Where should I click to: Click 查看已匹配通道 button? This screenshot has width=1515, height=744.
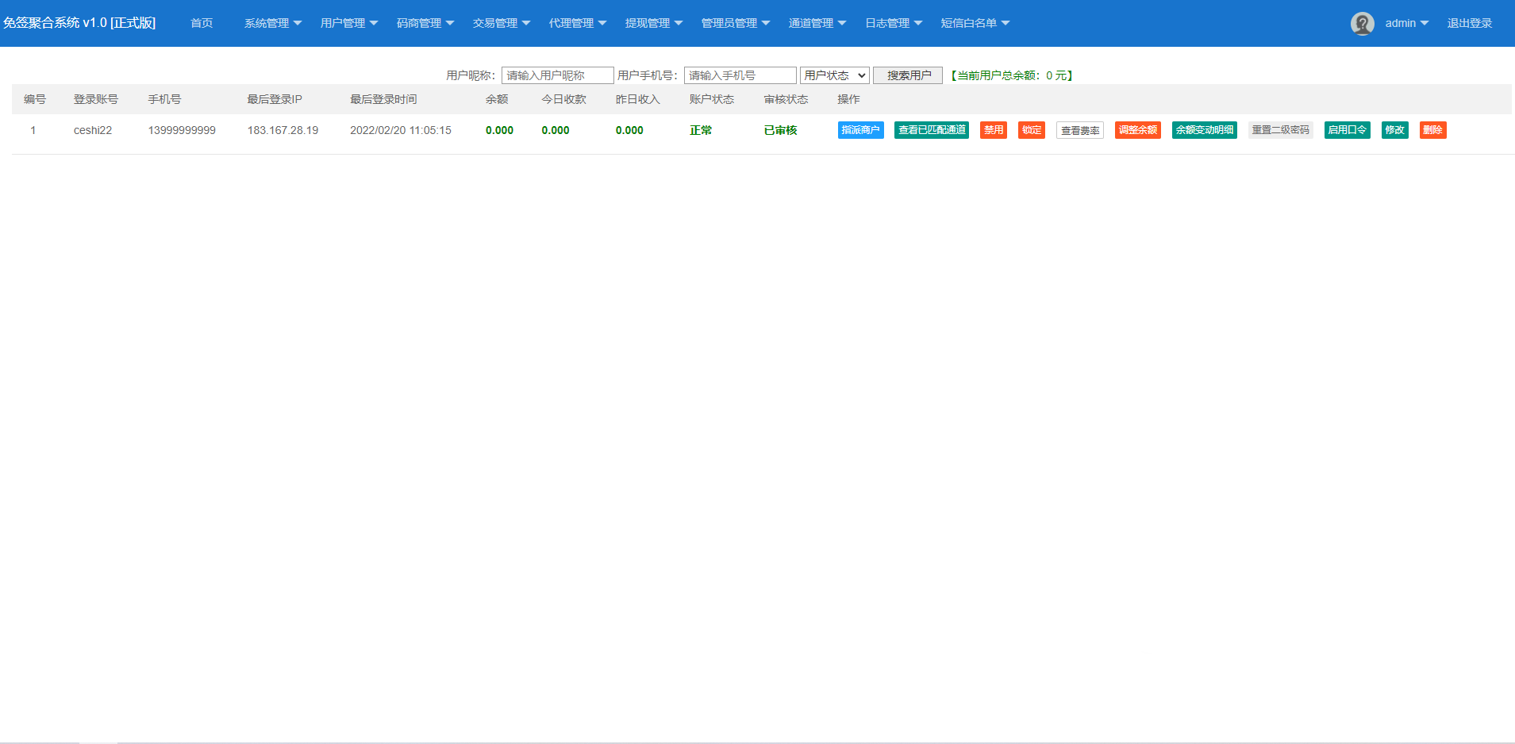point(932,130)
